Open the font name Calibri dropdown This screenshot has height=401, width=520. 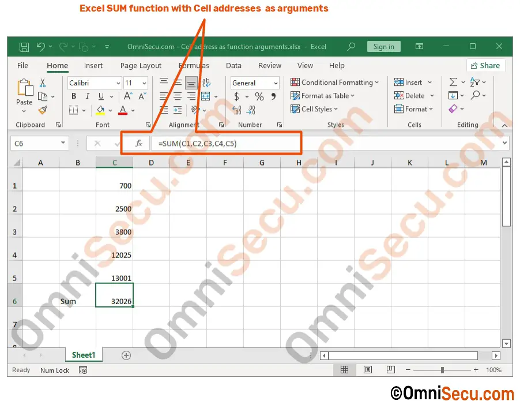[x=118, y=83]
